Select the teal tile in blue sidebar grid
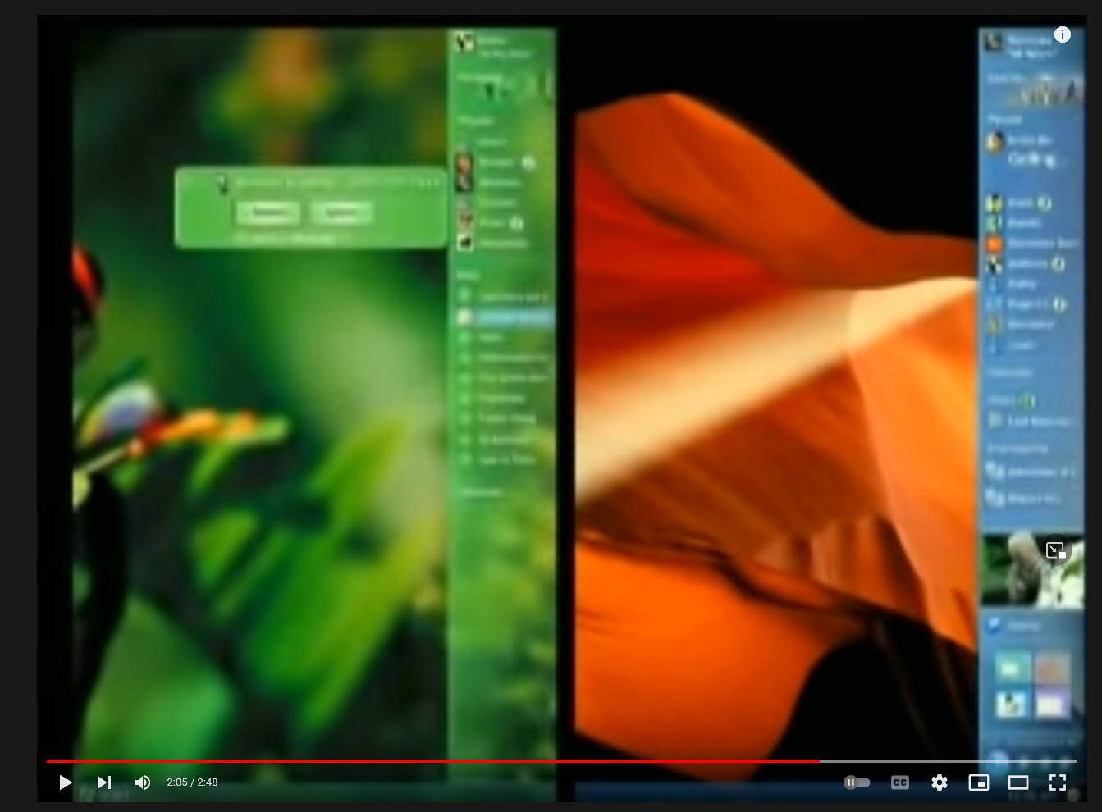This screenshot has height=812, width=1102. (x=1011, y=668)
